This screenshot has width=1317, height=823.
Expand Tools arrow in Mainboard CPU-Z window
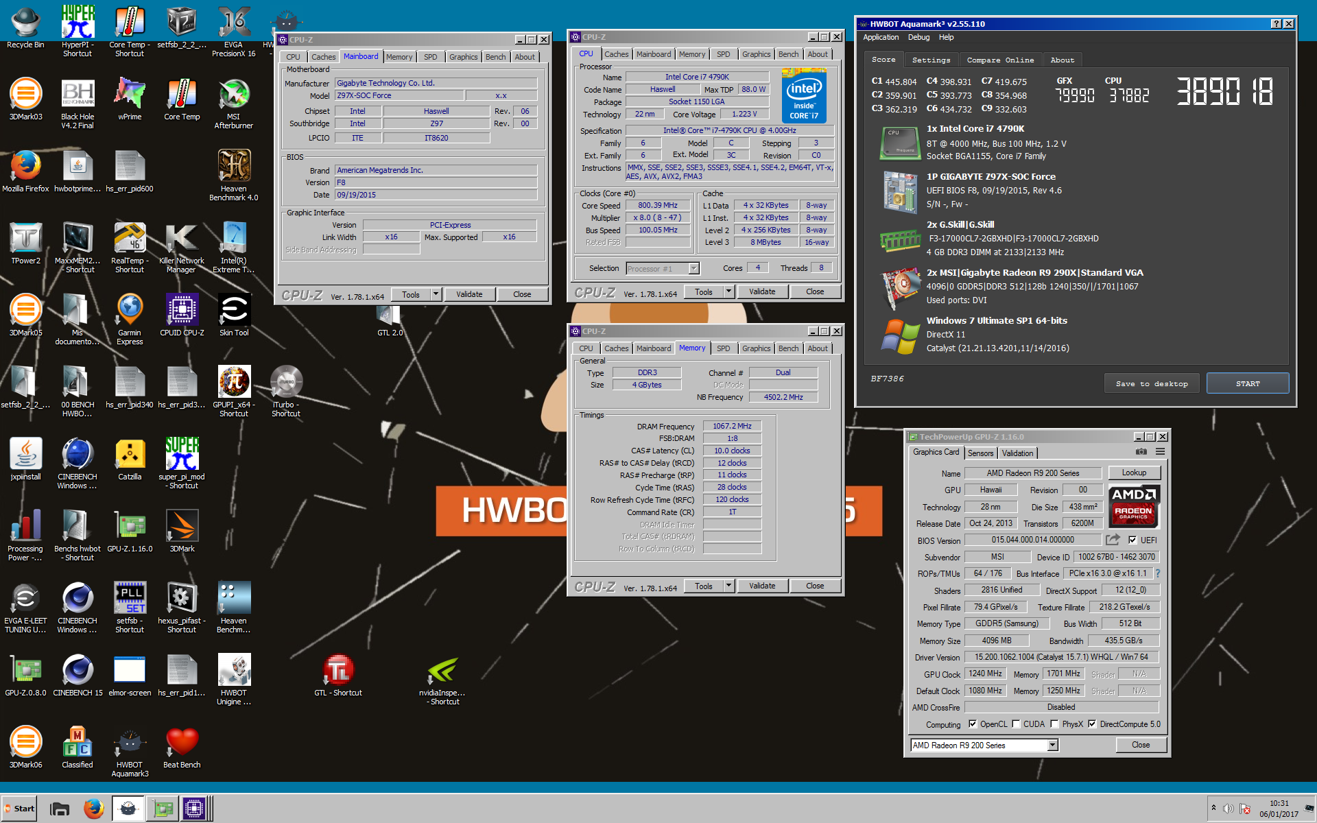pyautogui.click(x=436, y=294)
